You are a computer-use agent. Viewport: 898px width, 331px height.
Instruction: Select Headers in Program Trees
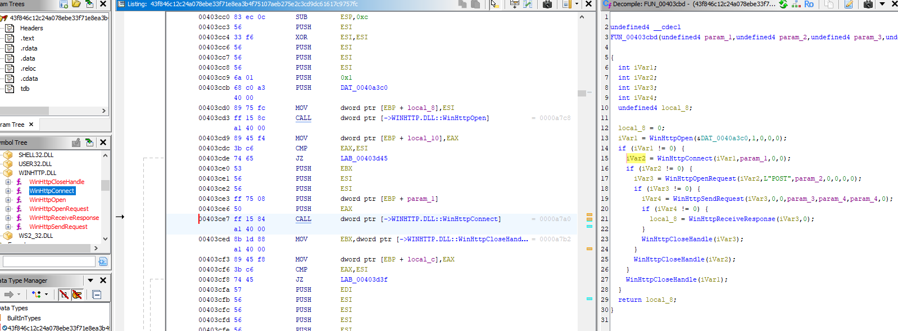click(x=31, y=28)
